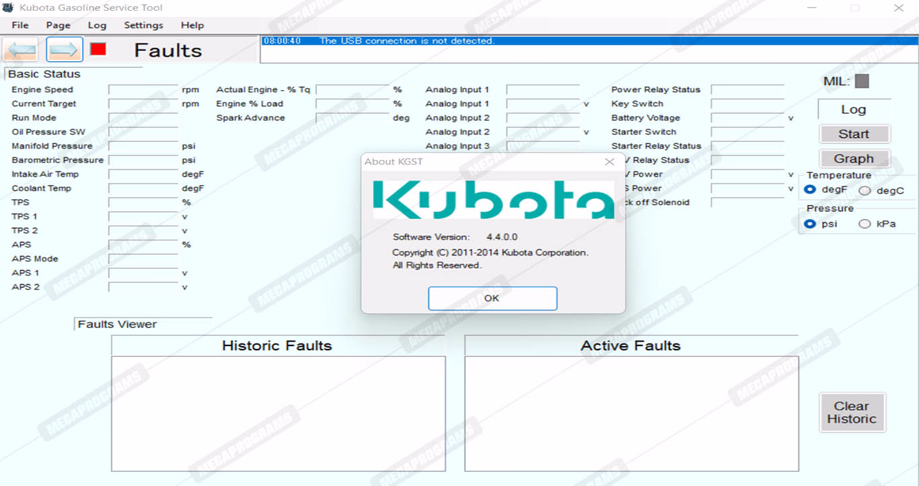Screen dimensions: 919x486
Task: Click the forward arrow navigation icon
Action: 65,50
